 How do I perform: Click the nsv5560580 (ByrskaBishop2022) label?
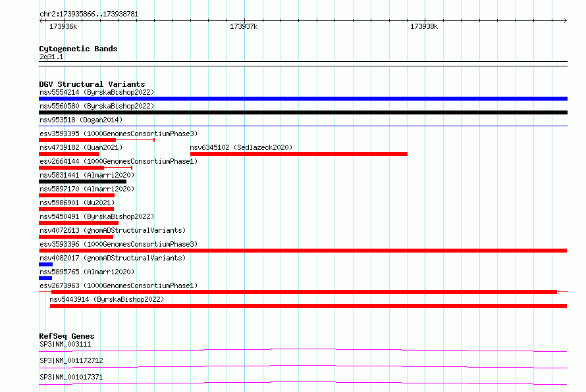pos(97,106)
